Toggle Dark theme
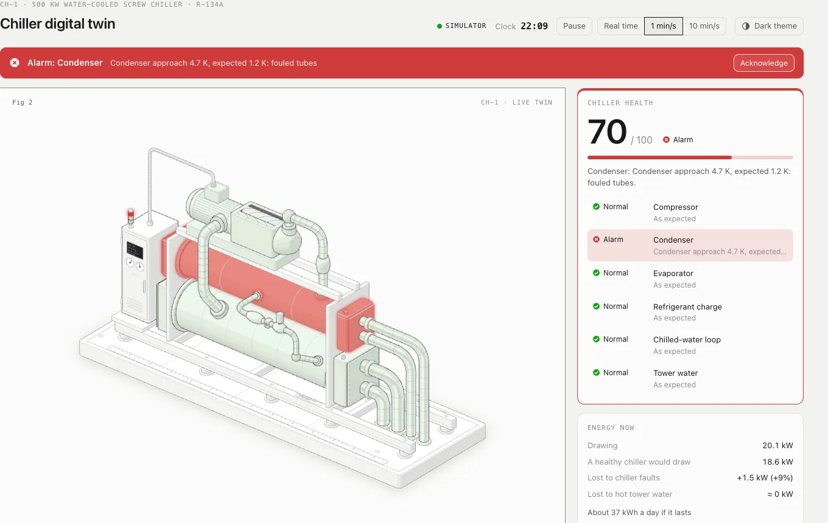The image size is (828, 523). (x=769, y=26)
